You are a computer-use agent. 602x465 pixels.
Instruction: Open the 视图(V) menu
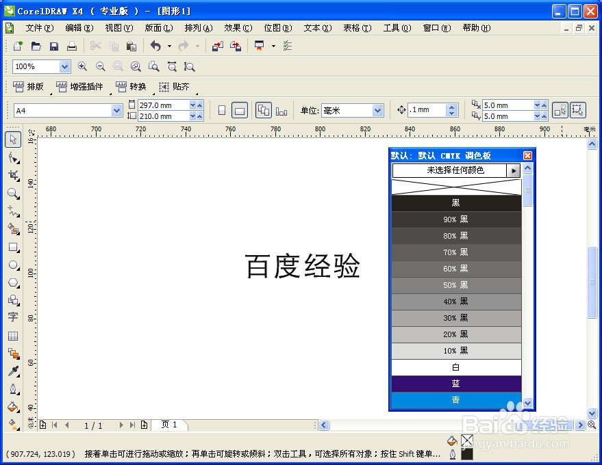(x=119, y=28)
